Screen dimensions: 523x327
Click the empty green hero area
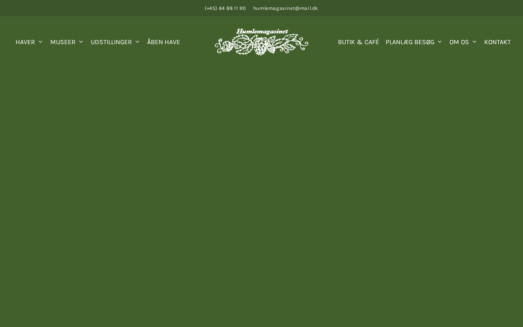pyautogui.click(x=261, y=192)
